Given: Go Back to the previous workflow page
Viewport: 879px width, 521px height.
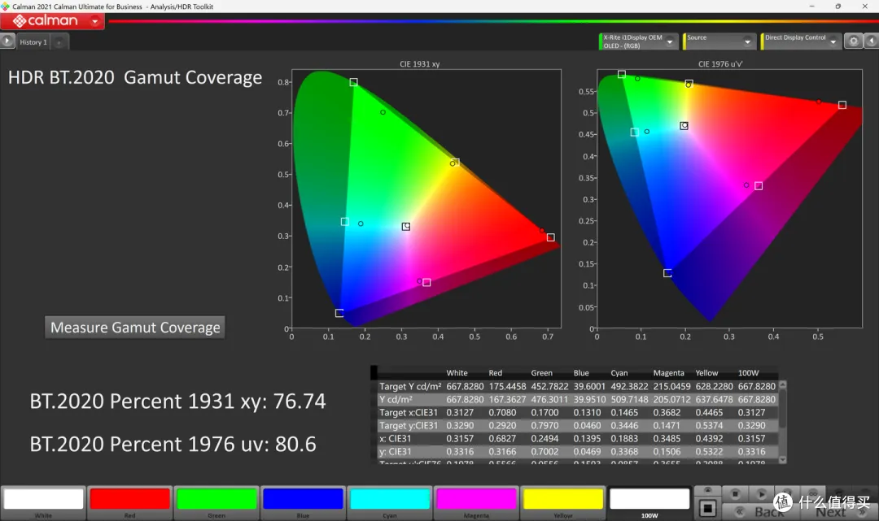Looking at the screenshot, I should (759, 511).
